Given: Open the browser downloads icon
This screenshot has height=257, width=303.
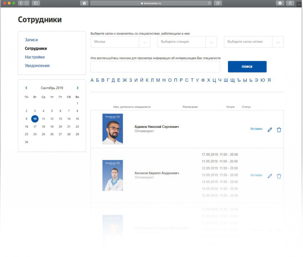Looking at the screenshot, I should 280,3.
